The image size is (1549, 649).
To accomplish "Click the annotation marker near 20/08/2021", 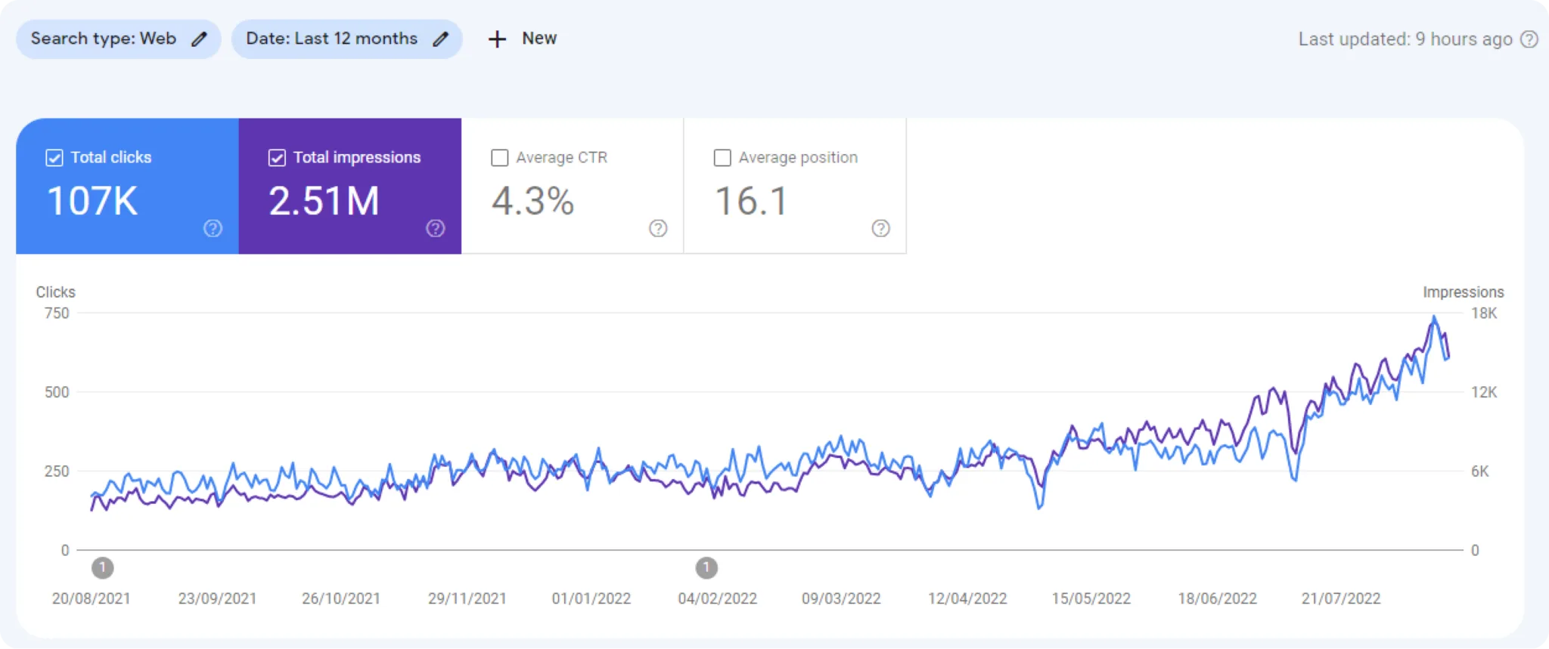I will tap(103, 567).
